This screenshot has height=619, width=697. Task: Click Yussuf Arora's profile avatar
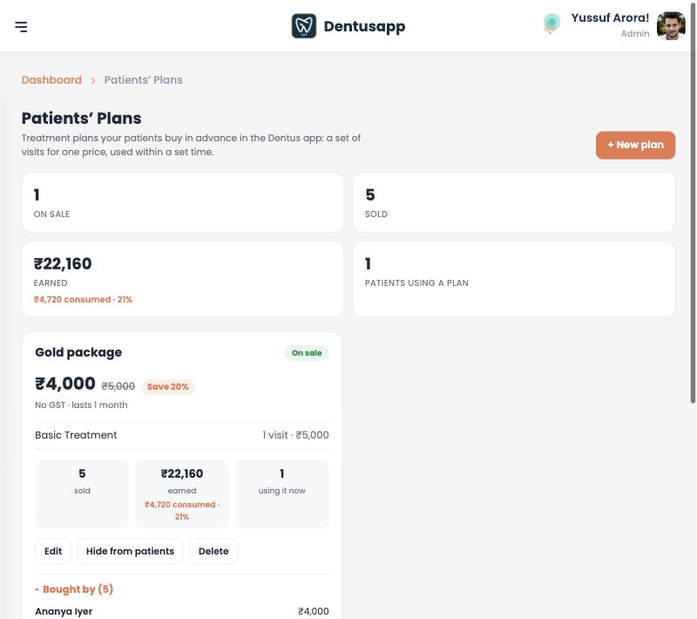(671, 26)
